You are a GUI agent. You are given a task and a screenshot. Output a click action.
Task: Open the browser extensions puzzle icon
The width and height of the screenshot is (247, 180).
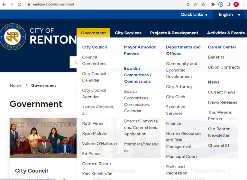click(213, 4)
